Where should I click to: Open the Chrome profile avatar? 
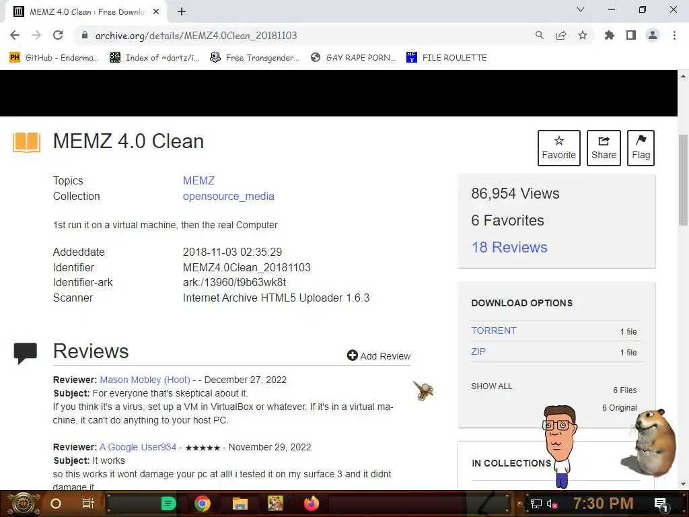pos(653,35)
